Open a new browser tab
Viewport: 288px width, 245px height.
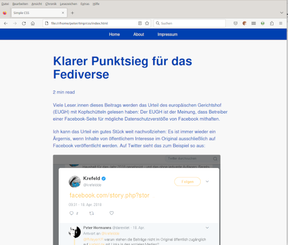coord(72,13)
